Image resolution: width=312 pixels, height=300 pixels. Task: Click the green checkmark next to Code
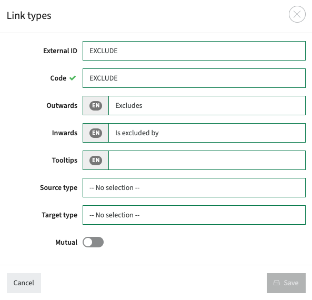coord(73,78)
